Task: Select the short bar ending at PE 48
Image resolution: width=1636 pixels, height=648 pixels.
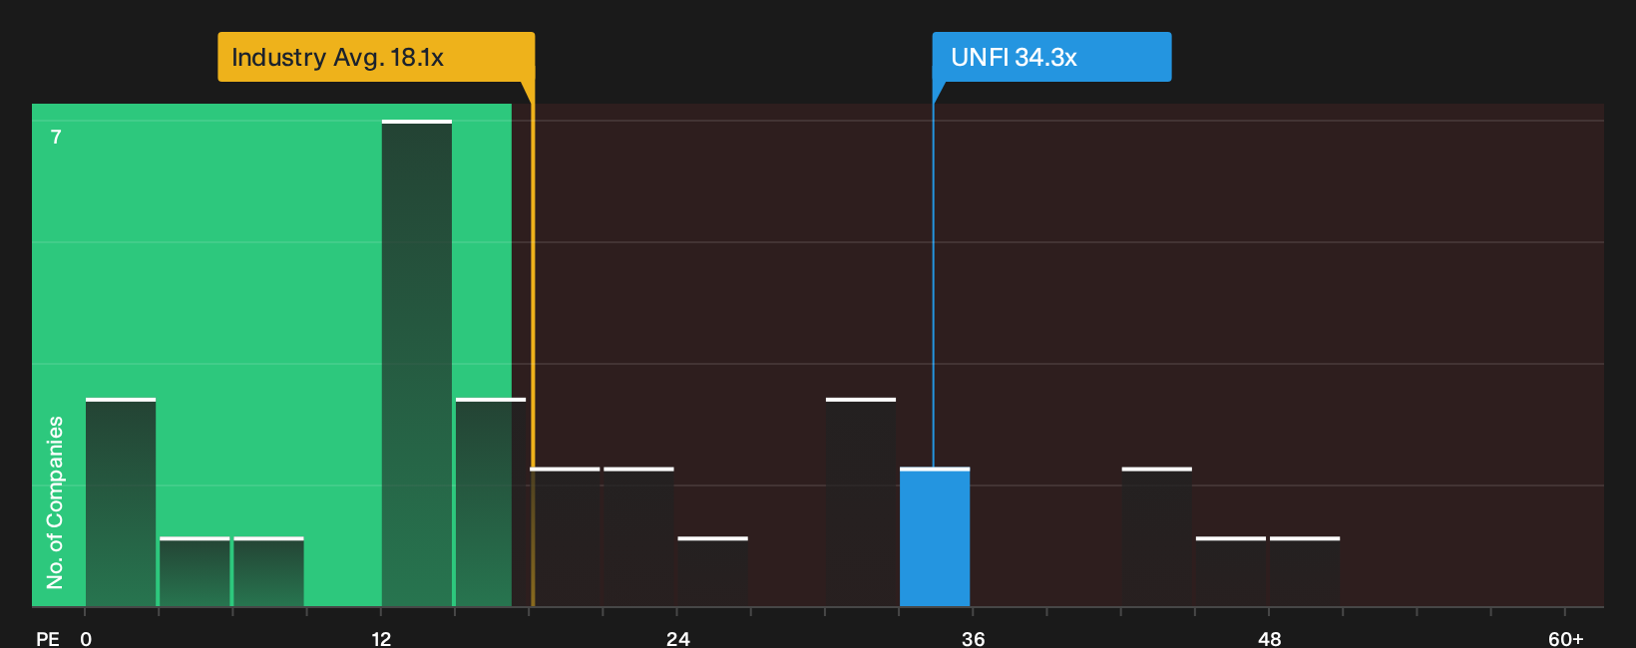Action: tap(1231, 572)
